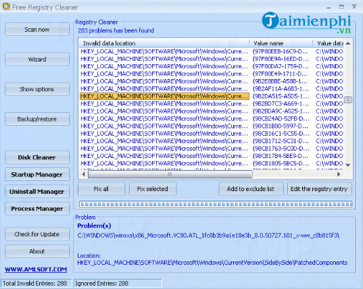The height and width of the screenshot is (289, 363).
Task: Click the vertical scrollbar up arrow
Action: [348, 43]
